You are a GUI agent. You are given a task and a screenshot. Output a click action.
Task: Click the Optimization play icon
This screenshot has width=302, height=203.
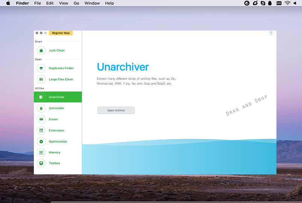(x=41, y=142)
